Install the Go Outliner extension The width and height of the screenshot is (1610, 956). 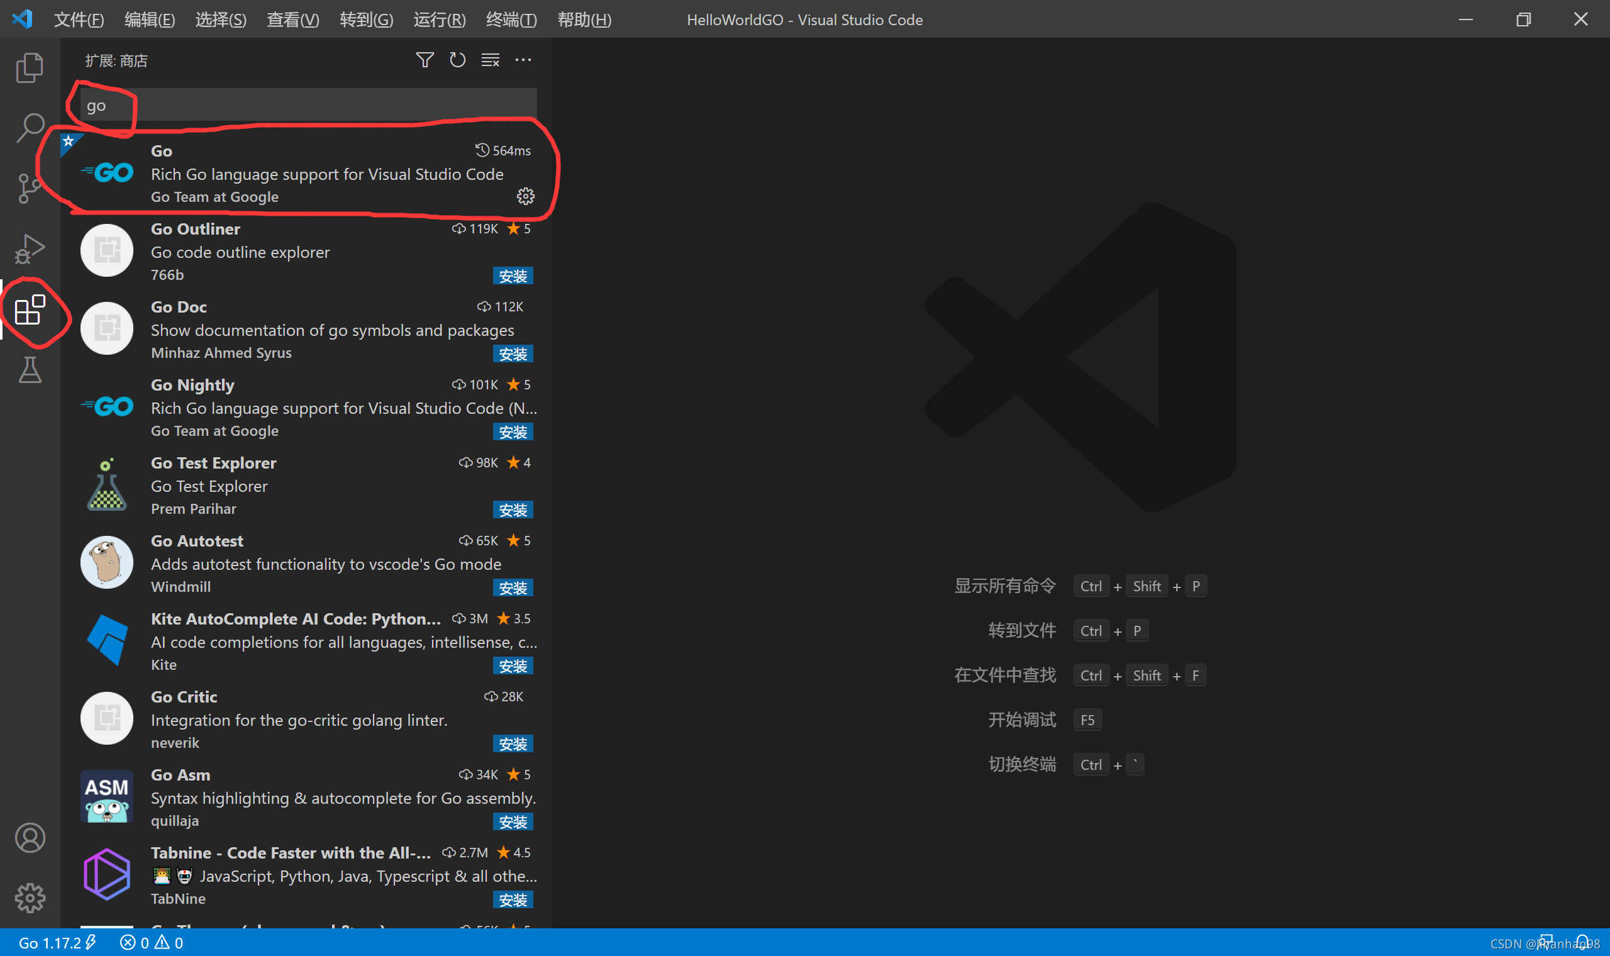tap(513, 275)
